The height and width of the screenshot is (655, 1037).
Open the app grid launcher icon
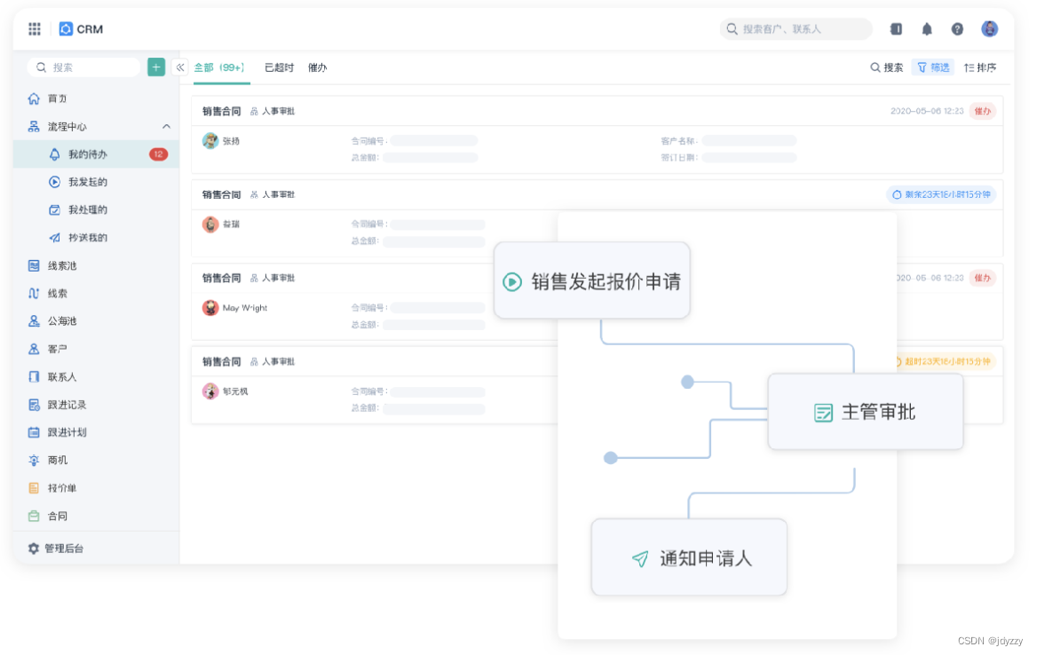35,29
